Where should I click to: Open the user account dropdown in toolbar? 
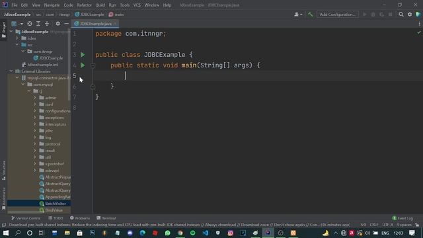[298, 15]
